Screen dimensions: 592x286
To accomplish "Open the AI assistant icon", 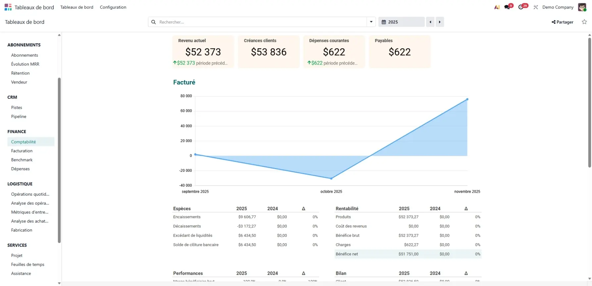I will tap(497, 7).
